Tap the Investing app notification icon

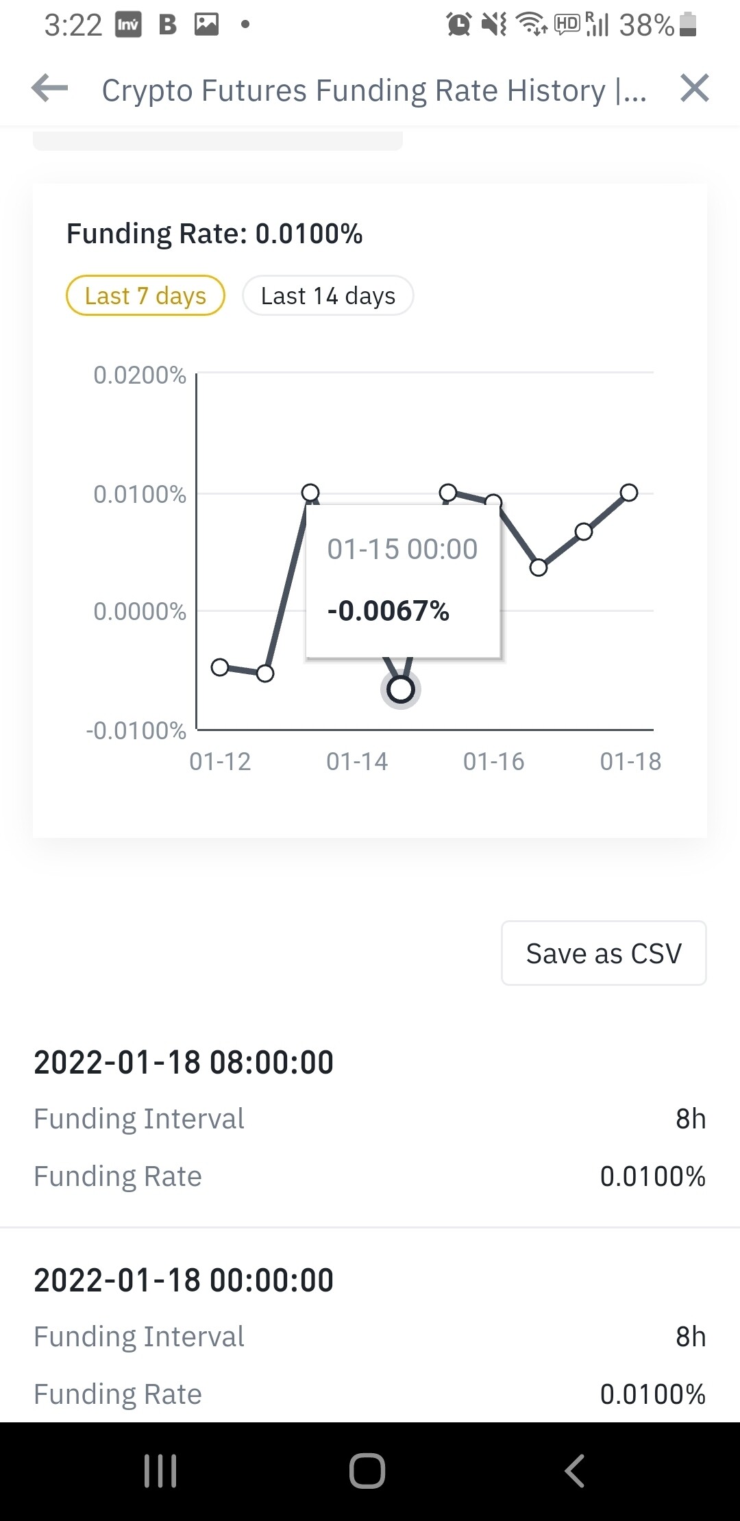(x=128, y=25)
